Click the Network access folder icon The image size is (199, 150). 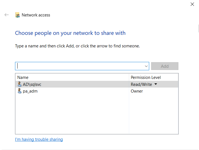[18, 15]
